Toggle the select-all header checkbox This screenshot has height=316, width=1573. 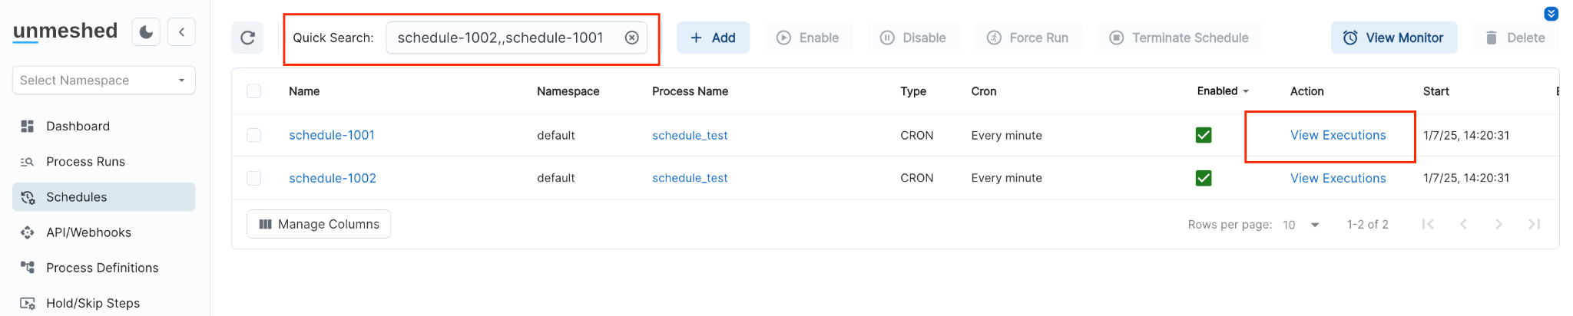[x=254, y=91]
